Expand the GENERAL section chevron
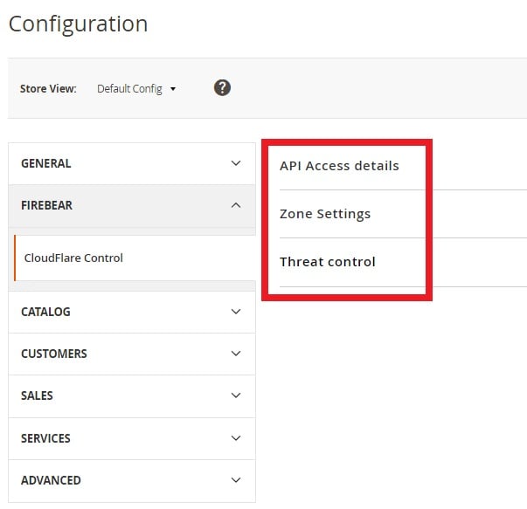 tap(236, 163)
